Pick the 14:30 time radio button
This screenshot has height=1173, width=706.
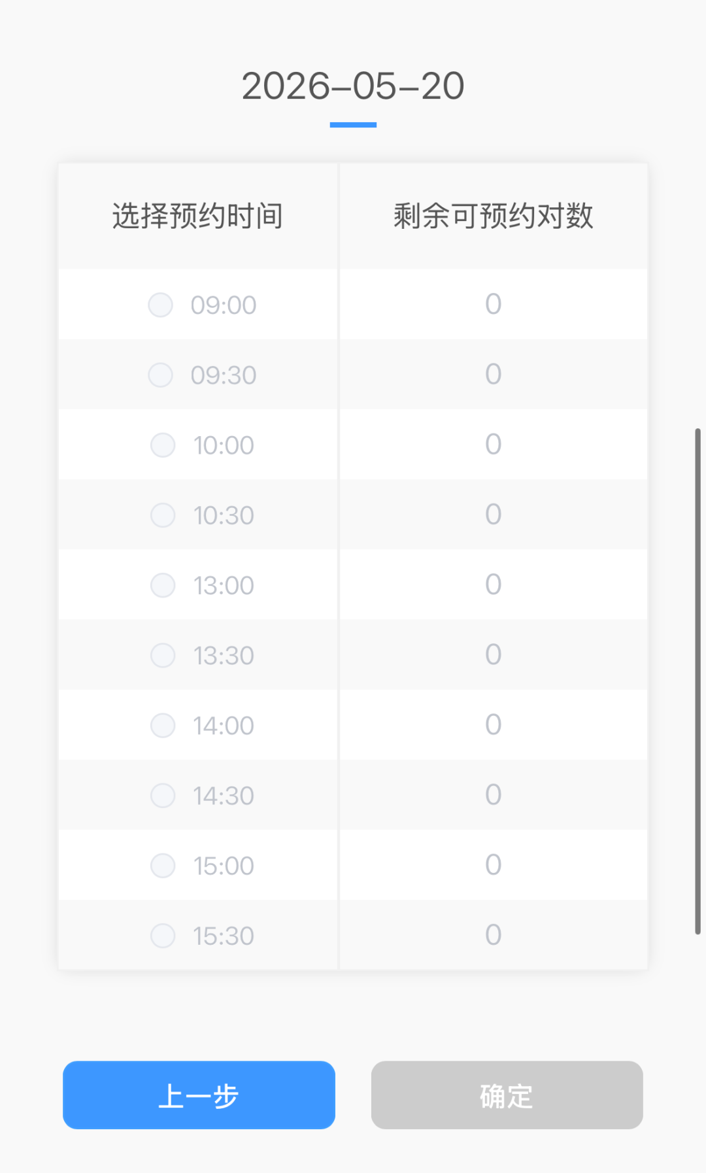(x=163, y=796)
